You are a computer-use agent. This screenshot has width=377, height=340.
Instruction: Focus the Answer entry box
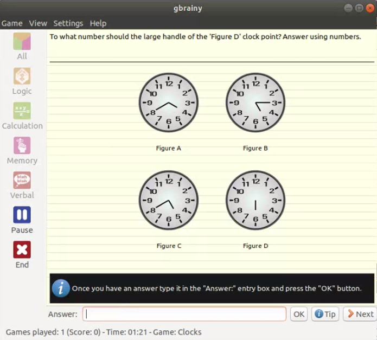[184, 314]
